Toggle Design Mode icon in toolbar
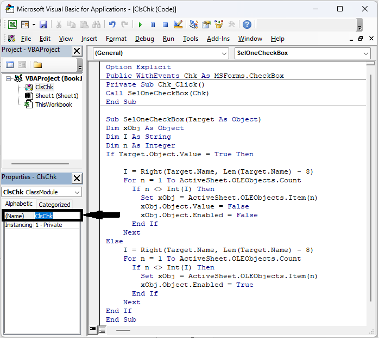This screenshot has height=338, width=379. click(x=178, y=24)
